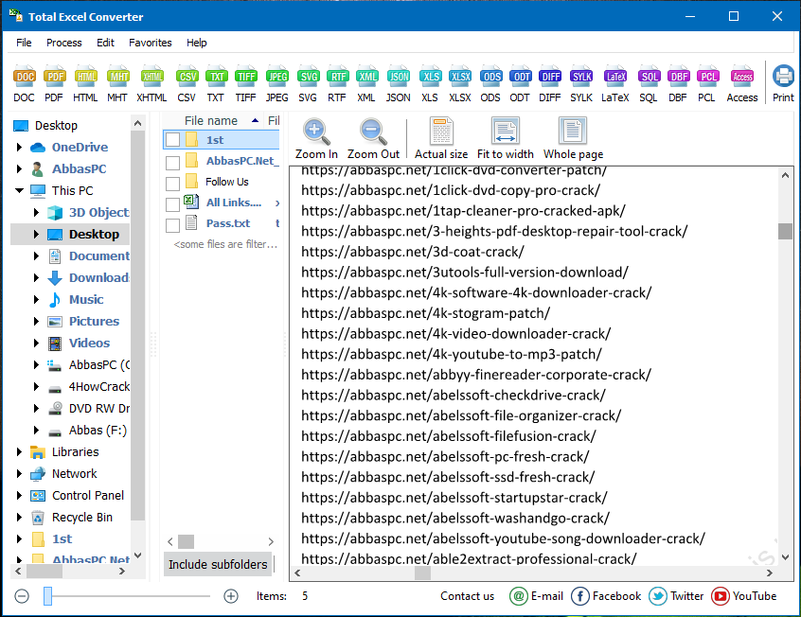Expand the Libraries node
The width and height of the screenshot is (801, 617).
click(x=19, y=451)
